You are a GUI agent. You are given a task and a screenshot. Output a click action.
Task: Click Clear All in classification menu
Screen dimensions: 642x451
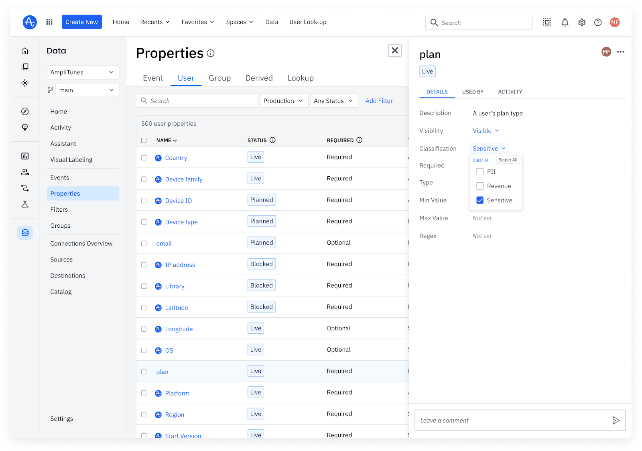pos(481,160)
